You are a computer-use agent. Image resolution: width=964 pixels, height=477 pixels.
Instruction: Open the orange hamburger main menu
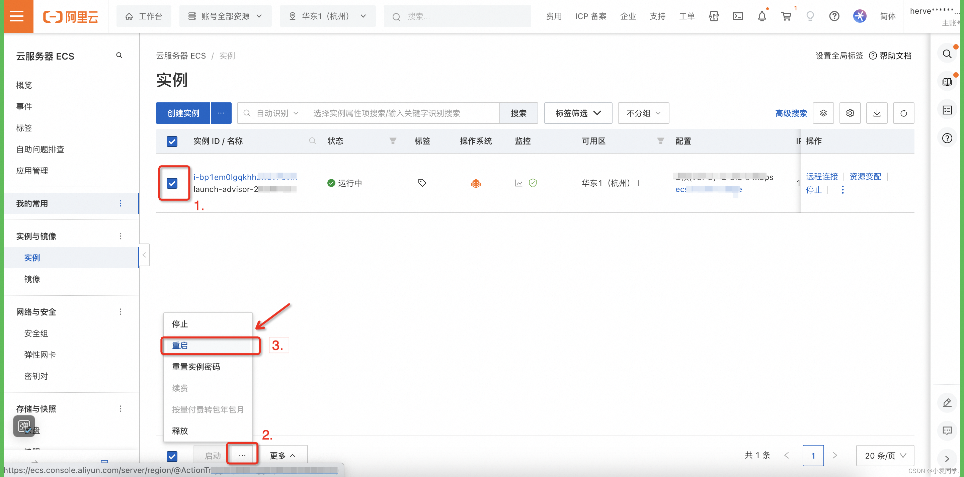17,16
